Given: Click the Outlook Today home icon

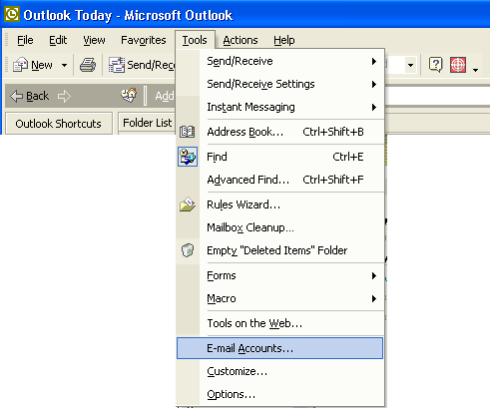Looking at the screenshot, I should (129, 95).
